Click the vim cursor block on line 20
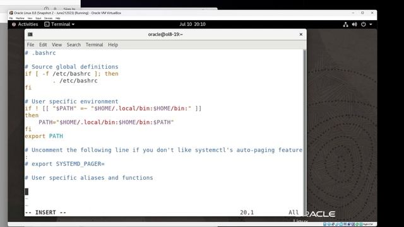Viewport: 404px width, 227px height. 27,192
